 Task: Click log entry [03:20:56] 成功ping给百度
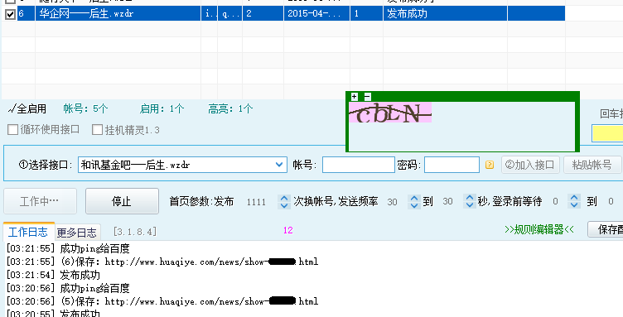pos(68,288)
